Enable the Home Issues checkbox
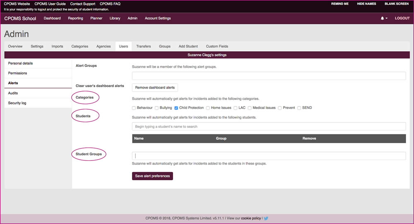 (x=208, y=108)
